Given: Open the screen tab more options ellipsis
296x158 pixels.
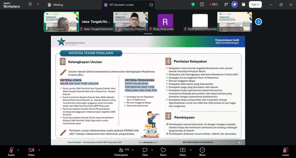Looking at the screenshot, I should pos(151,5).
